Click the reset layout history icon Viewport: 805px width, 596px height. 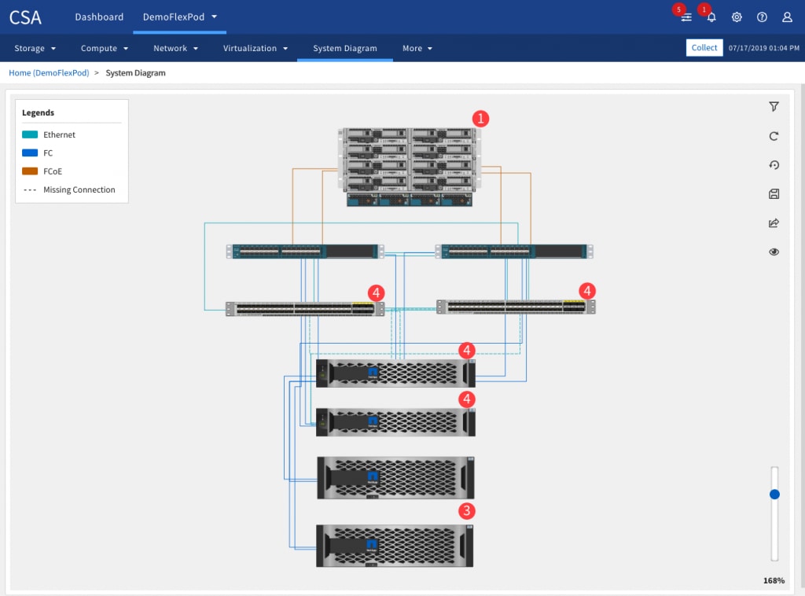click(774, 165)
